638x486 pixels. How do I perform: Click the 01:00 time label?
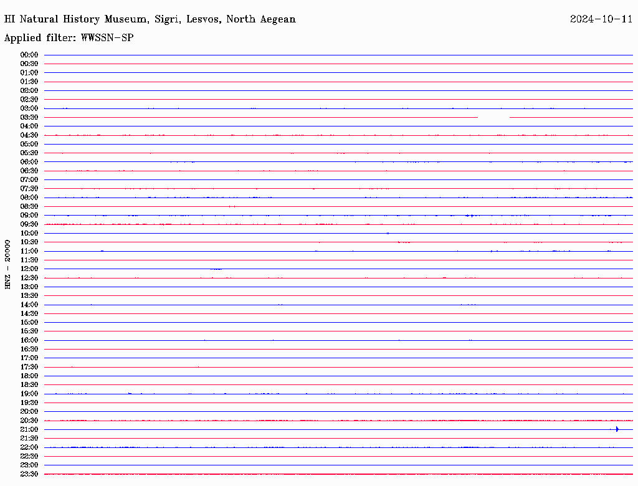29,73
